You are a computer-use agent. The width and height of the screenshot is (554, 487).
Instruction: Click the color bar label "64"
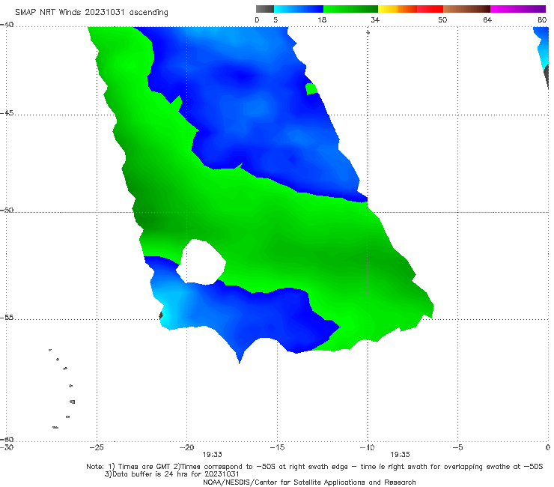coord(487,19)
